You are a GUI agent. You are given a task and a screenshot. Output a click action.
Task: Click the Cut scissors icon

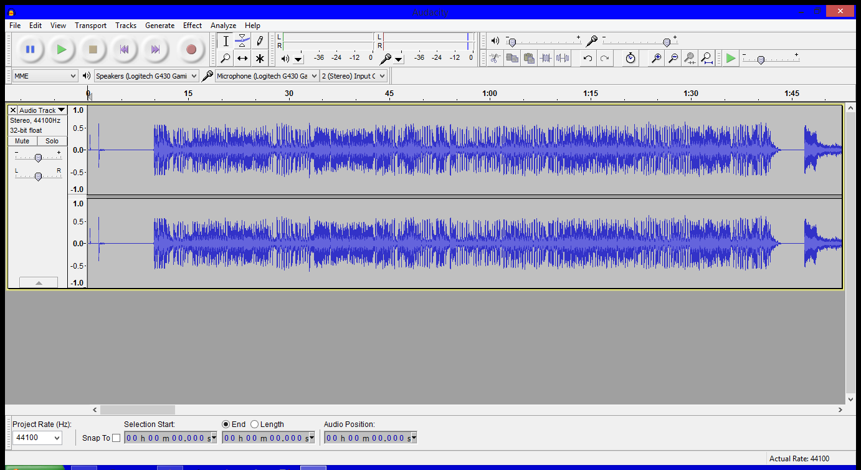(x=495, y=58)
